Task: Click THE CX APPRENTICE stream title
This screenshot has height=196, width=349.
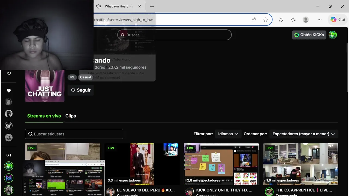Action: (304, 190)
